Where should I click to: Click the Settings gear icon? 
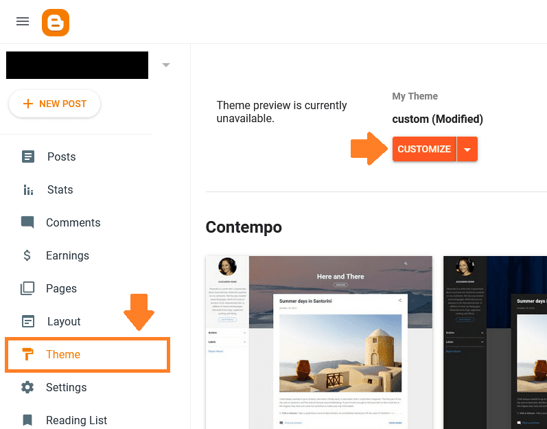click(27, 387)
